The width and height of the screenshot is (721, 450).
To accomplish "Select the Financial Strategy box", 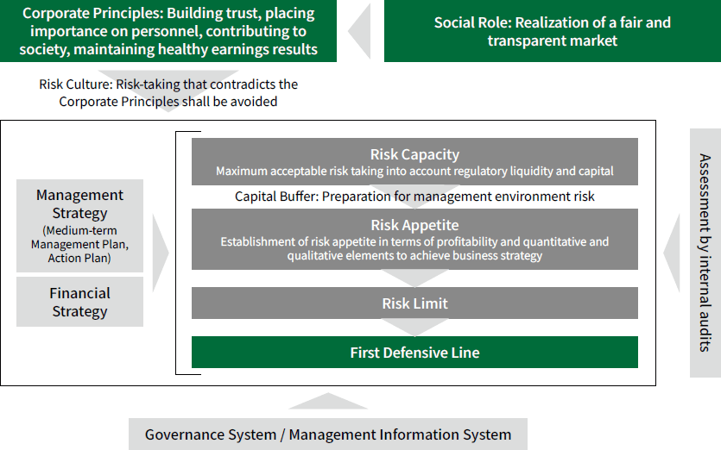I will click(x=79, y=303).
